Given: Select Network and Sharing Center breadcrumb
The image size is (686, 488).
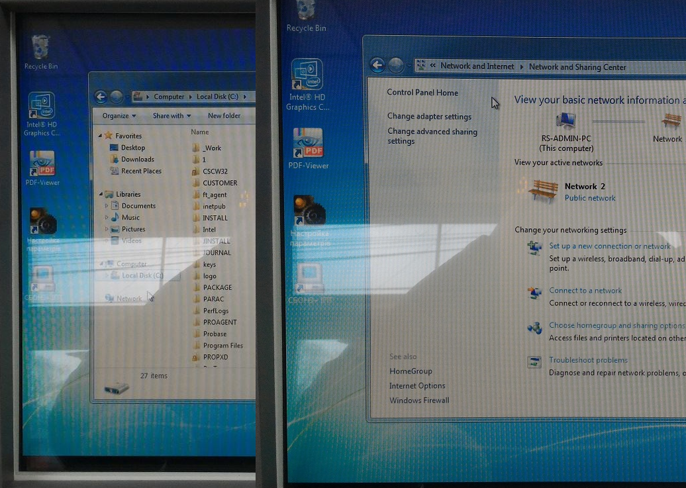Looking at the screenshot, I should coord(577,67).
